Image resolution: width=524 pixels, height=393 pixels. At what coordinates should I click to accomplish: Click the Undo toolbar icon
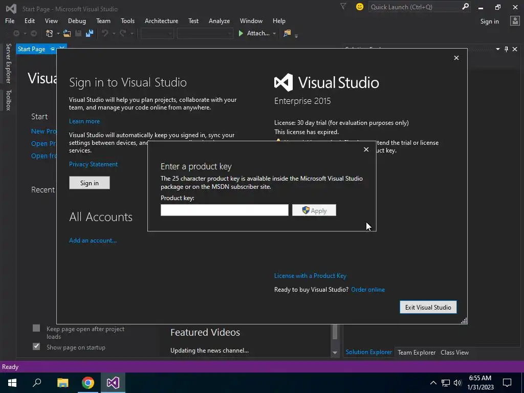[x=105, y=33]
